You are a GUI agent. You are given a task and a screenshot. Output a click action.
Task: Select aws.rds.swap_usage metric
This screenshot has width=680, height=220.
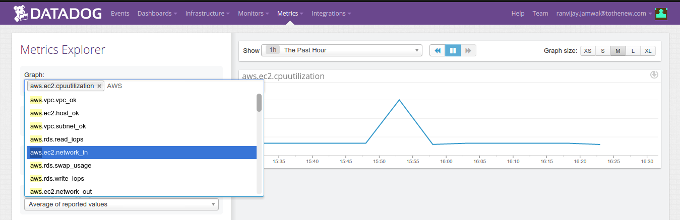pyautogui.click(x=141, y=166)
